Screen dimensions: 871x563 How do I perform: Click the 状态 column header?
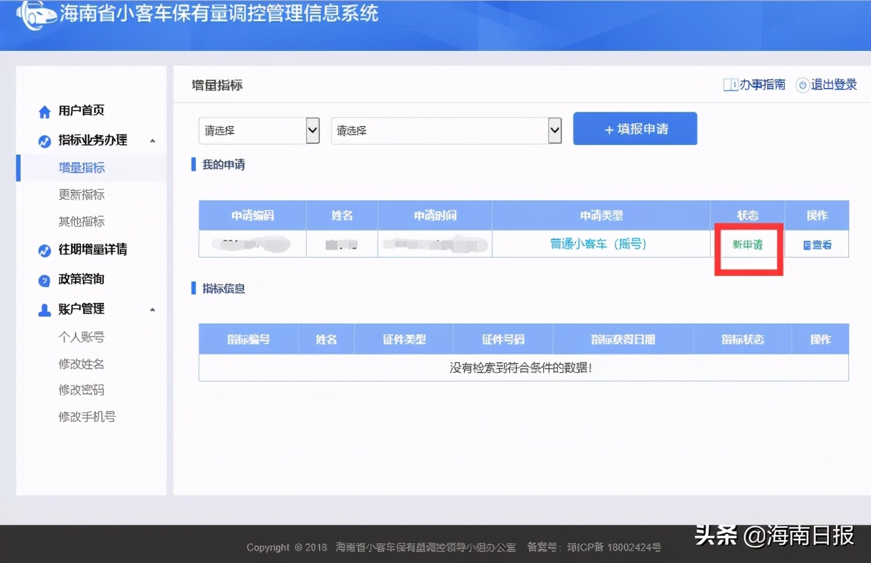click(x=748, y=216)
